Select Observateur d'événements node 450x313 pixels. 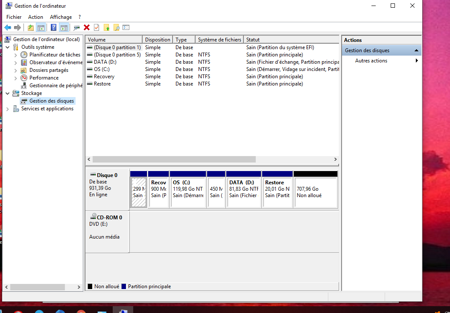pos(56,62)
